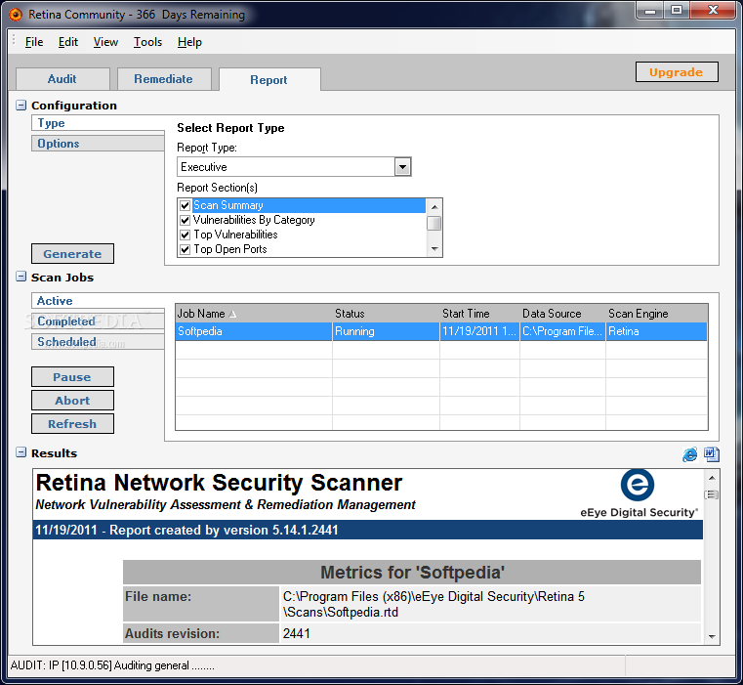Export report to Word document icon

[x=711, y=454]
